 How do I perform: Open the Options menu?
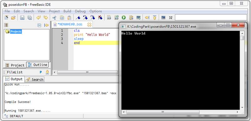point(96,11)
